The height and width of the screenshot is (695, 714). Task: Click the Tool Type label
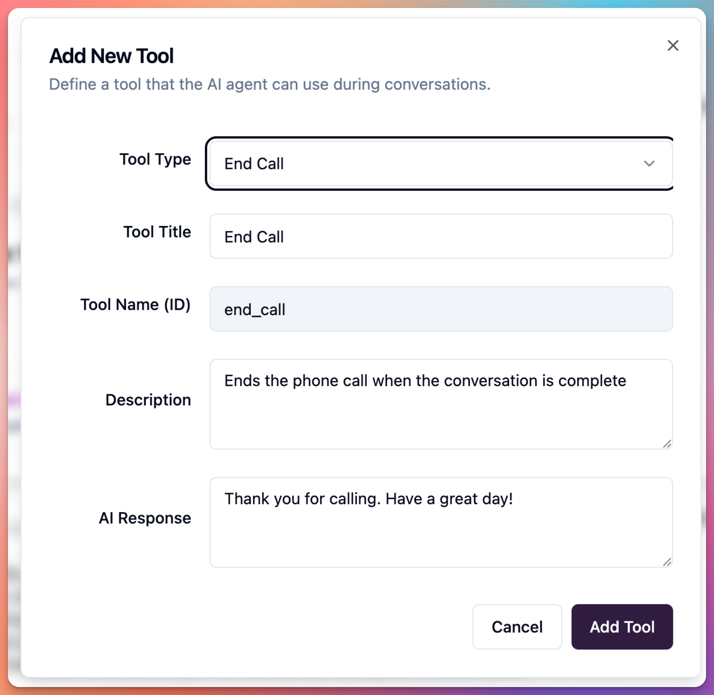click(x=155, y=160)
